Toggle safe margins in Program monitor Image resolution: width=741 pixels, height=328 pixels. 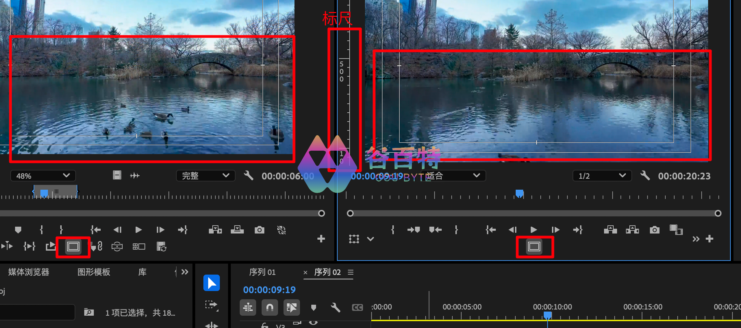(x=534, y=247)
